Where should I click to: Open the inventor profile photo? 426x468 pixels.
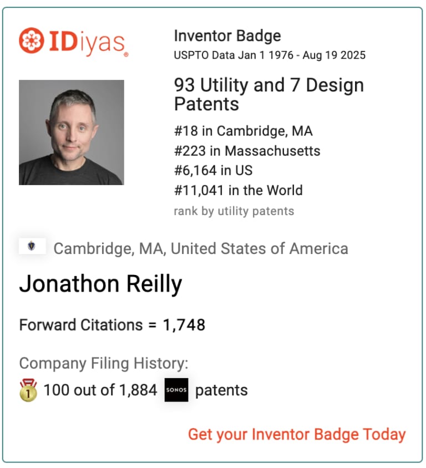[72, 133]
